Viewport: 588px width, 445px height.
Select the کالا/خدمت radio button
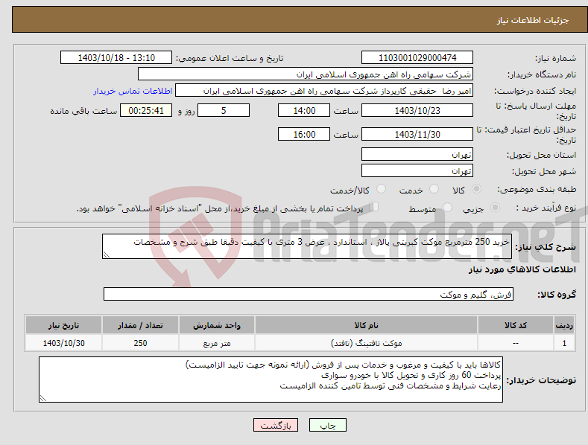click(381, 189)
